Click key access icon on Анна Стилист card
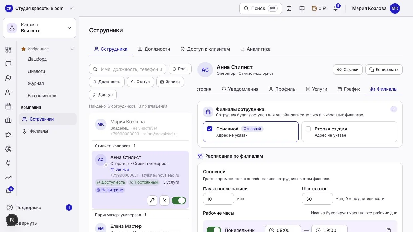413x232 pixels. coord(152,200)
